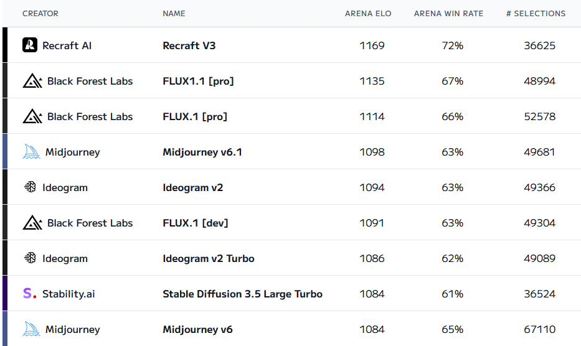This screenshot has width=581, height=346.
Task: Click Ideogram logo in Ideogram v2 row
Action: [x=30, y=187]
